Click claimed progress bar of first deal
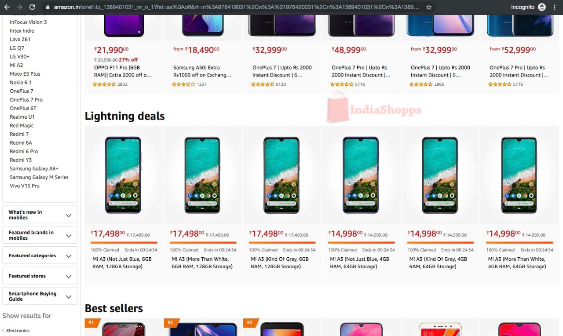 [124, 242]
